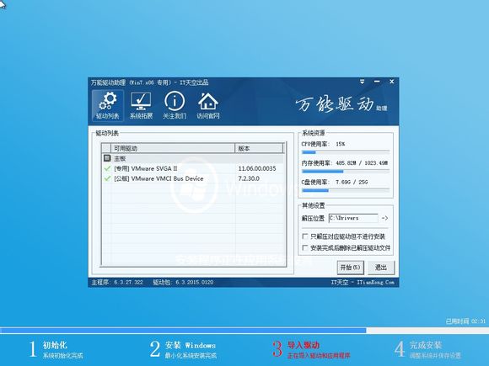Select the [公版] VMware VMCI Bus Device row

click(x=193, y=178)
